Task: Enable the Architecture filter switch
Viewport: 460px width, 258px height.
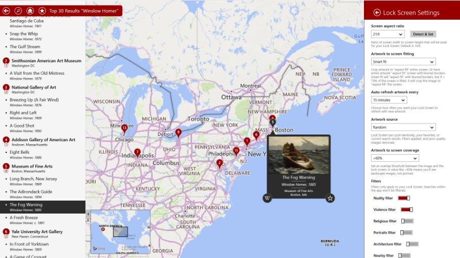Action: click(x=412, y=244)
